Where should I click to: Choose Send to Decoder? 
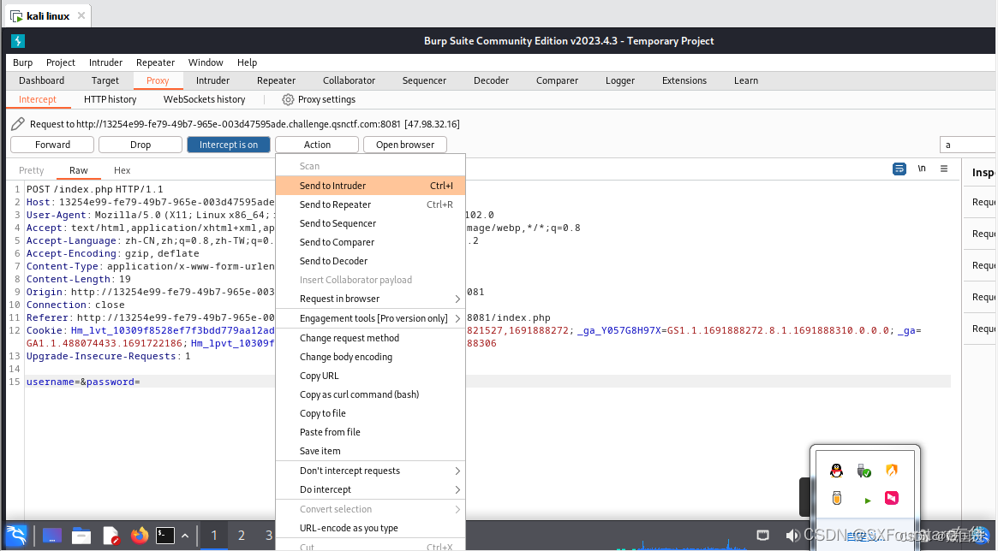(x=370, y=261)
